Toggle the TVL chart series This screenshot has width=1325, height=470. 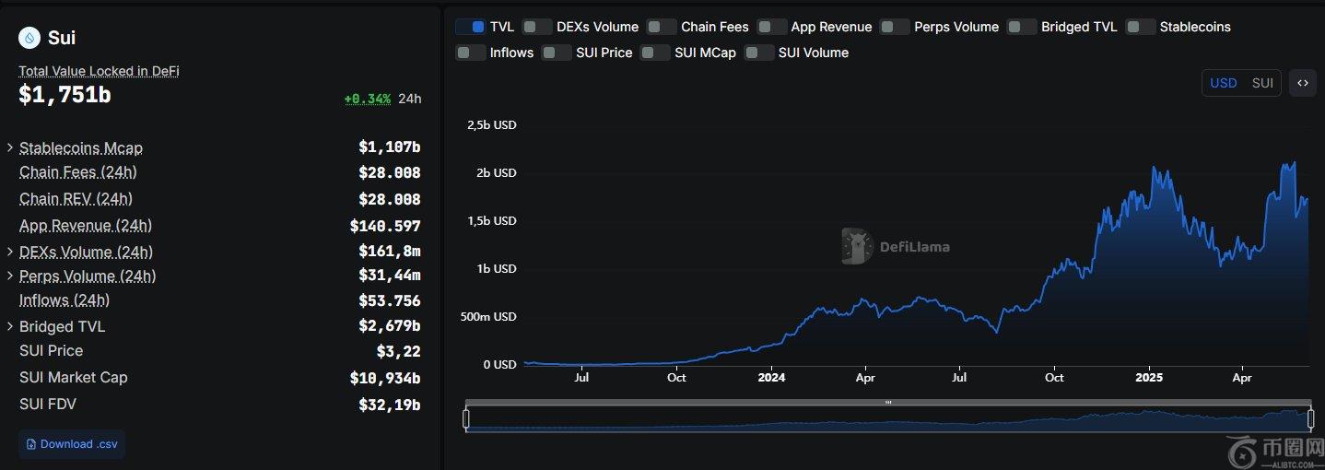(x=470, y=27)
